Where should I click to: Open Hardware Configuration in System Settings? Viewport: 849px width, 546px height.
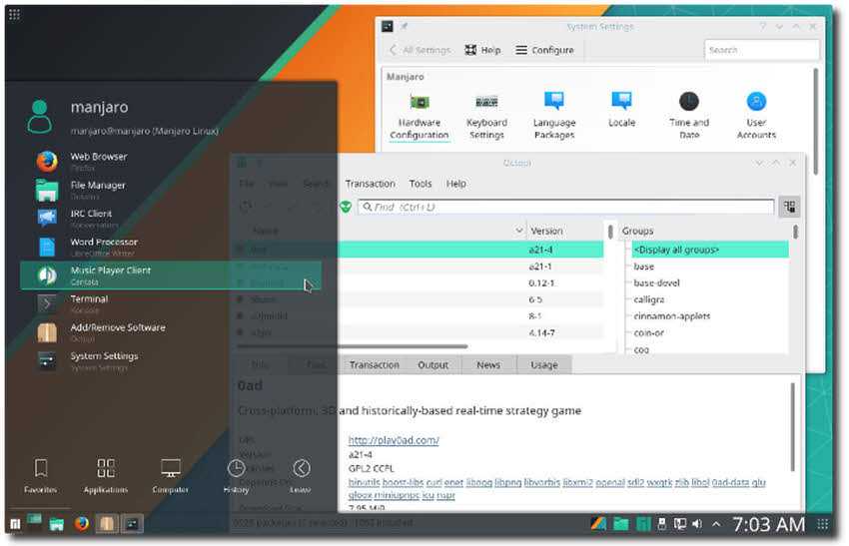coord(420,115)
